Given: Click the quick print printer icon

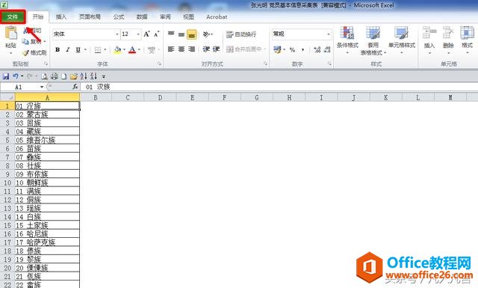Looking at the screenshot, I should (55, 76).
